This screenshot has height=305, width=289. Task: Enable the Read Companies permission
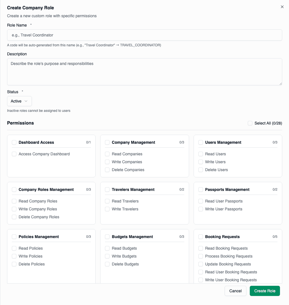point(107,154)
